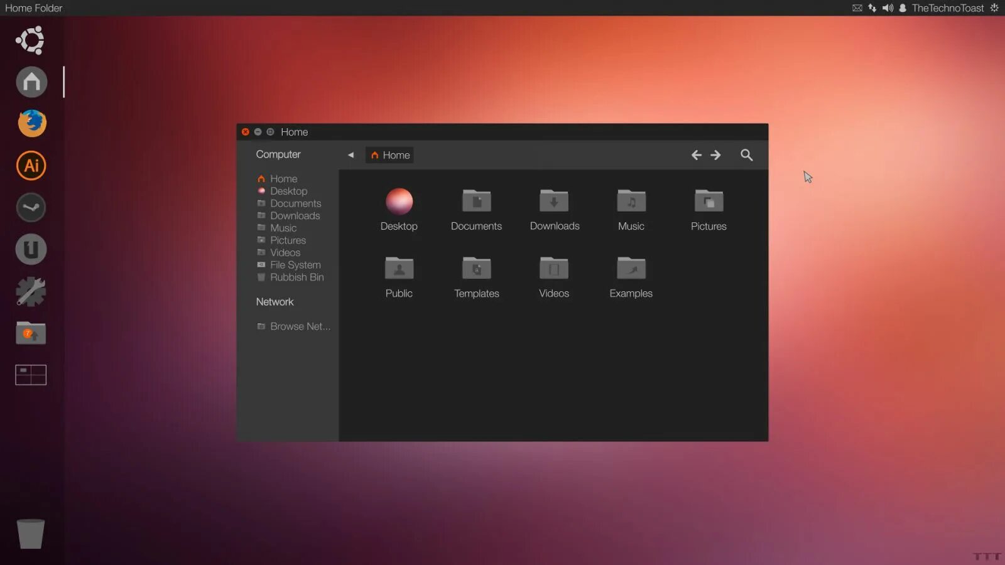Select Browse Network in the sidebar
The image size is (1005, 565).
(x=293, y=326)
